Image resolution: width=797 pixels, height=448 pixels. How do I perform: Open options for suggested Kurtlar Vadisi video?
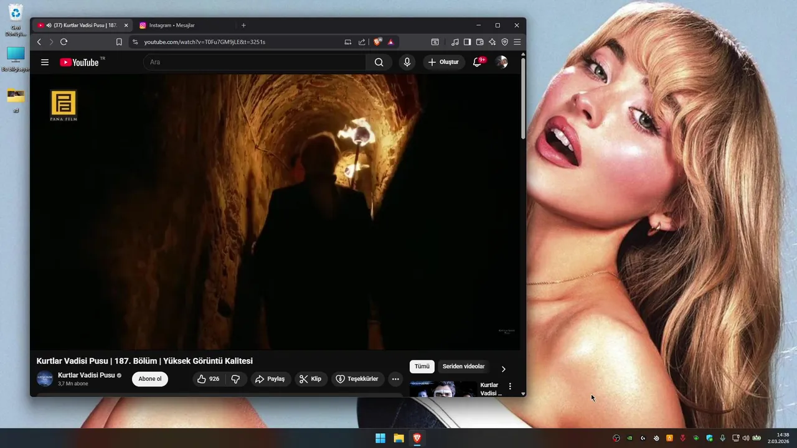[510, 386]
